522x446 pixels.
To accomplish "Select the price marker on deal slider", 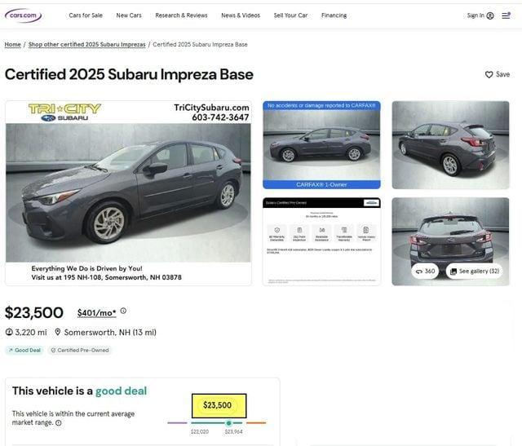I will (228, 423).
